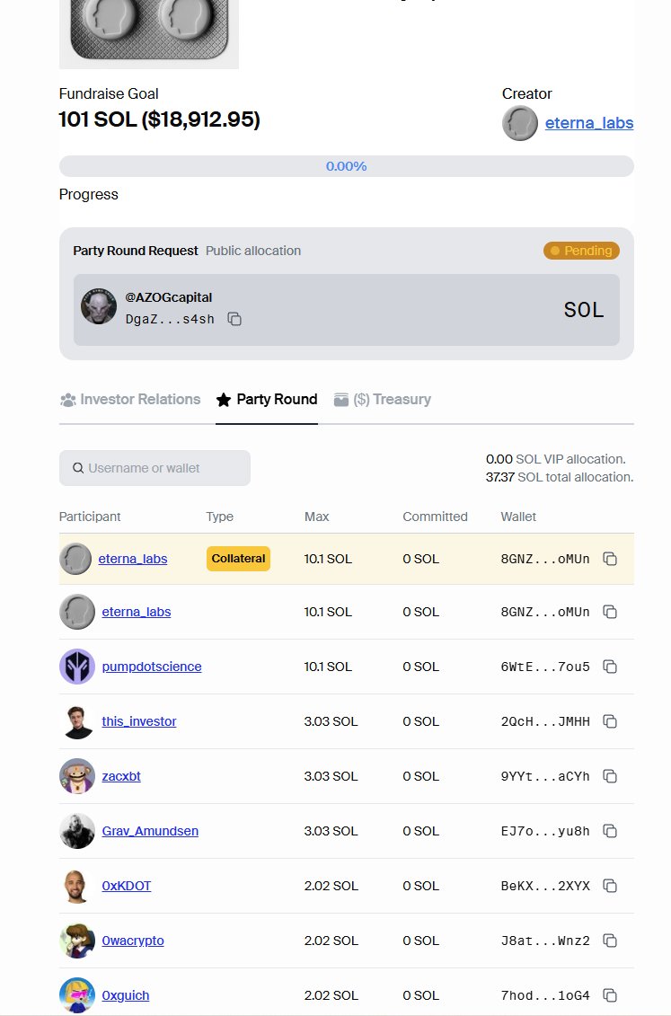Screen dimensions: 671x1016
Task: Click the 0.00% fundraise progress bar
Action: (x=347, y=166)
